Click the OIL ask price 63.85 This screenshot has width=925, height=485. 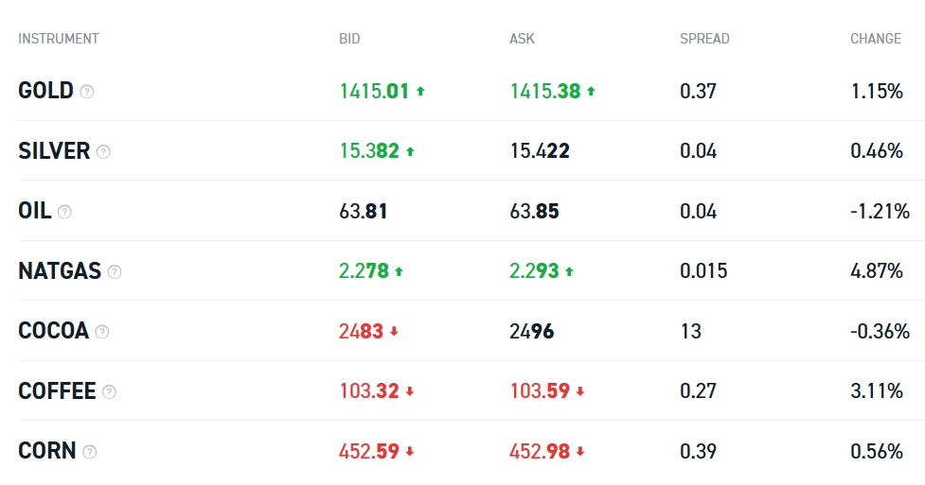click(534, 211)
